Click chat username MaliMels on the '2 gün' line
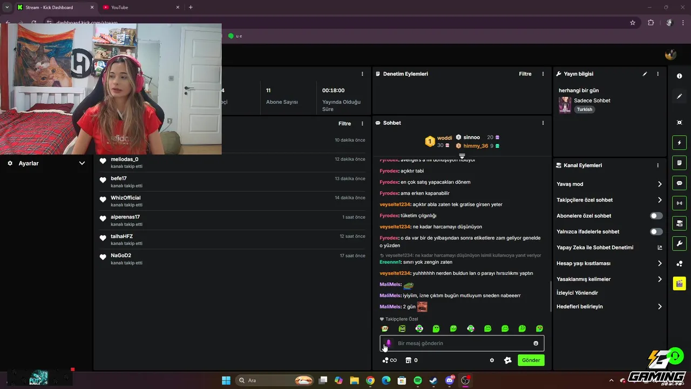 [x=390, y=307]
